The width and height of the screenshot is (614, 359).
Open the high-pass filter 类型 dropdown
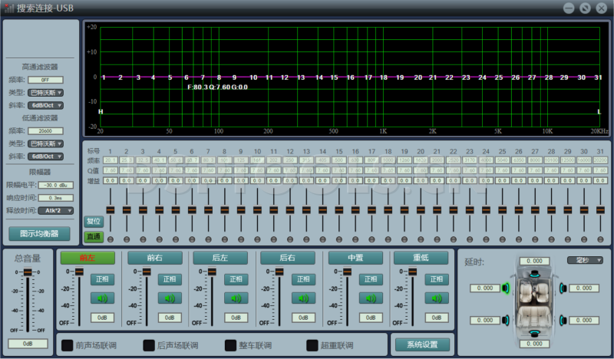coord(46,92)
